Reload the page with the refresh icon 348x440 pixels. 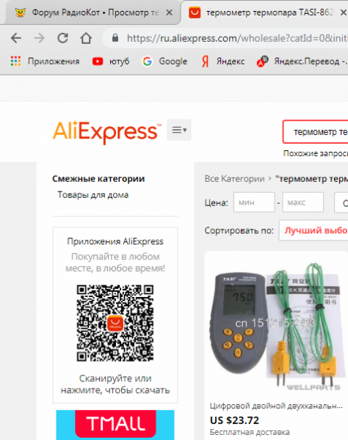pos(62,38)
